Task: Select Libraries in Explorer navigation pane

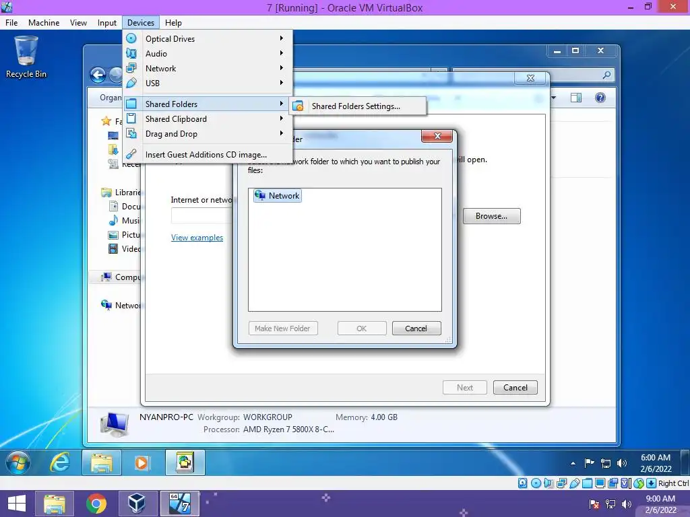Action: (121, 192)
